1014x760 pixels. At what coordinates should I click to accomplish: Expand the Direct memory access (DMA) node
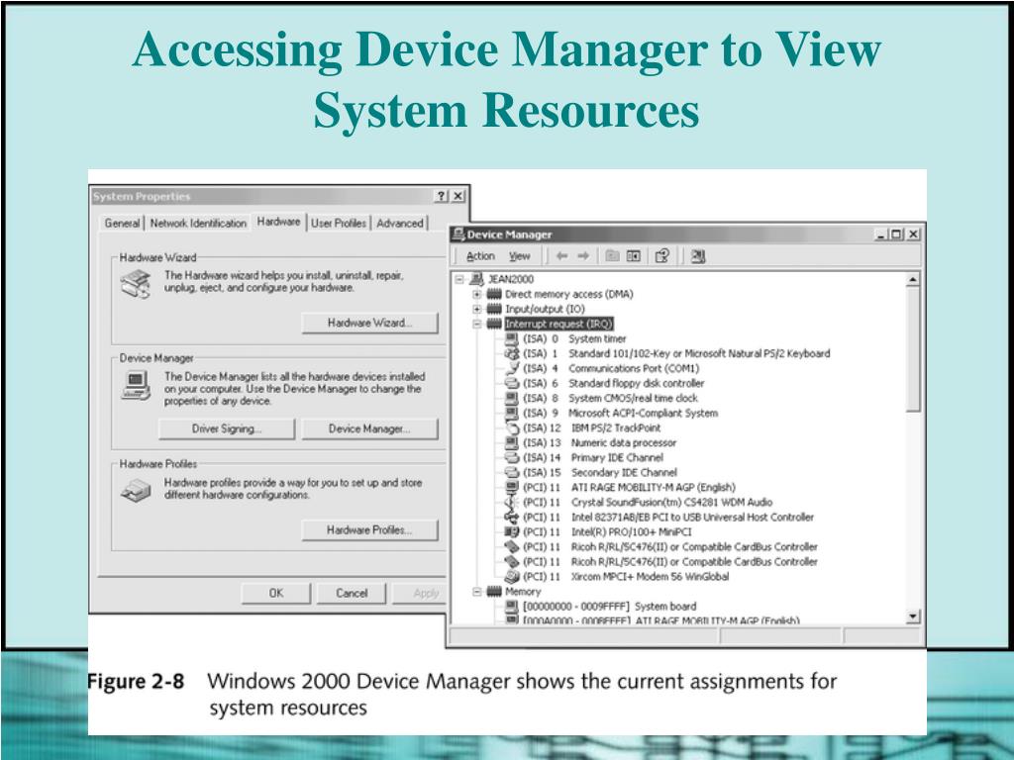pos(476,294)
